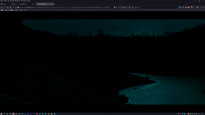
Task: Open a new browser tab
Action: [x=55, y=4]
